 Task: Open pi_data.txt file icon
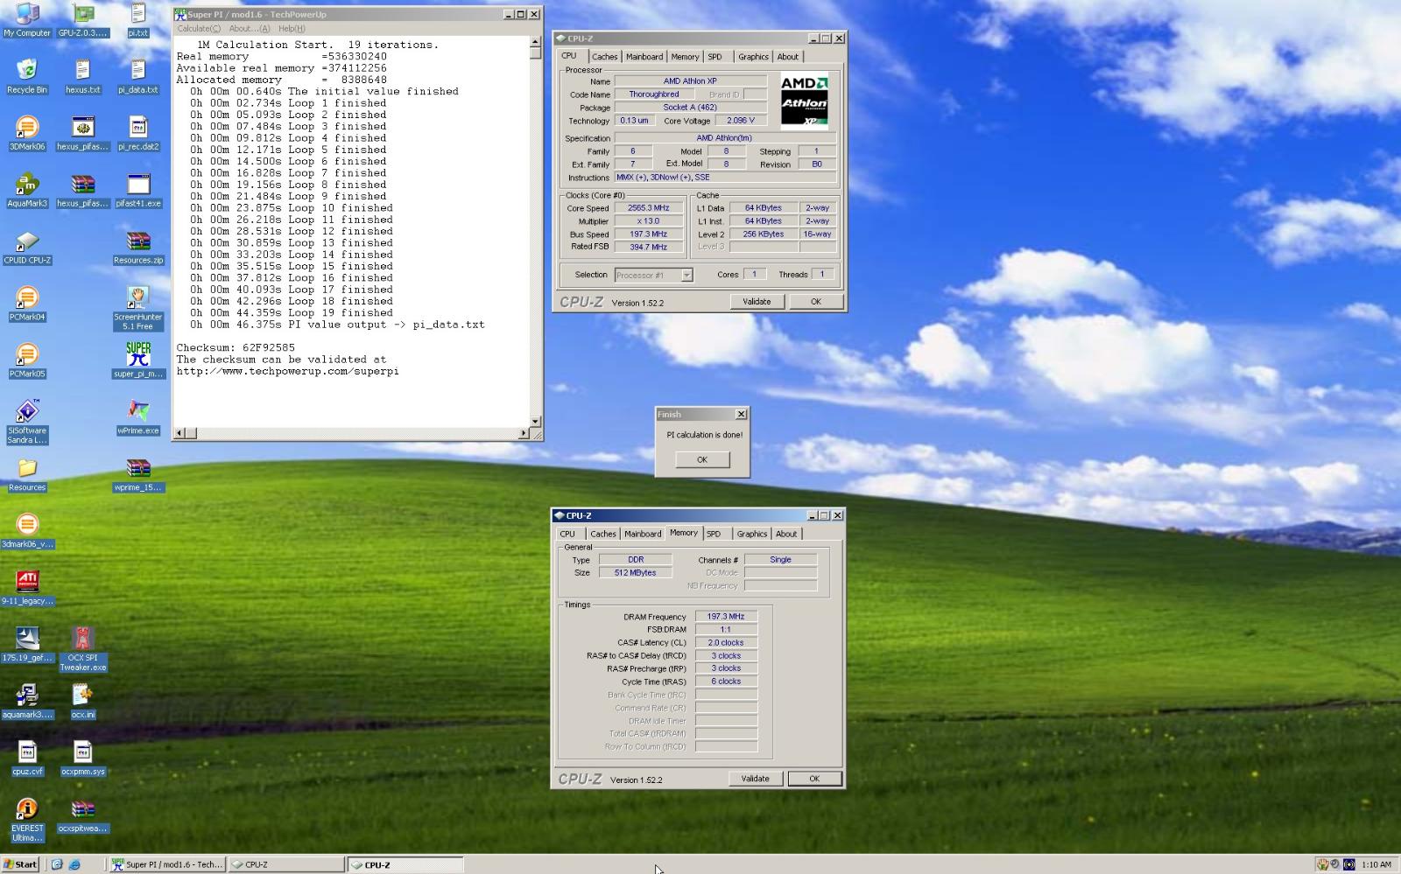pos(137,76)
